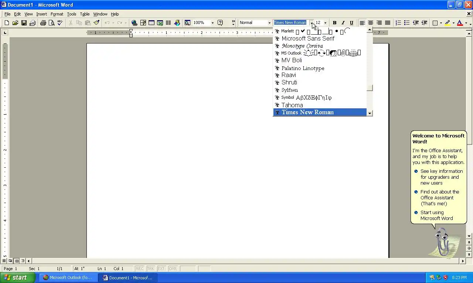Click the Format Painter brush icon

(x=96, y=23)
